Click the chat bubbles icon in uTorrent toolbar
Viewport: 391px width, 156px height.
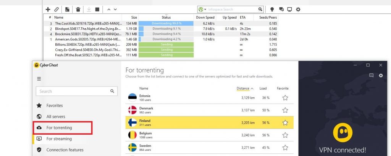(x=281, y=10)
